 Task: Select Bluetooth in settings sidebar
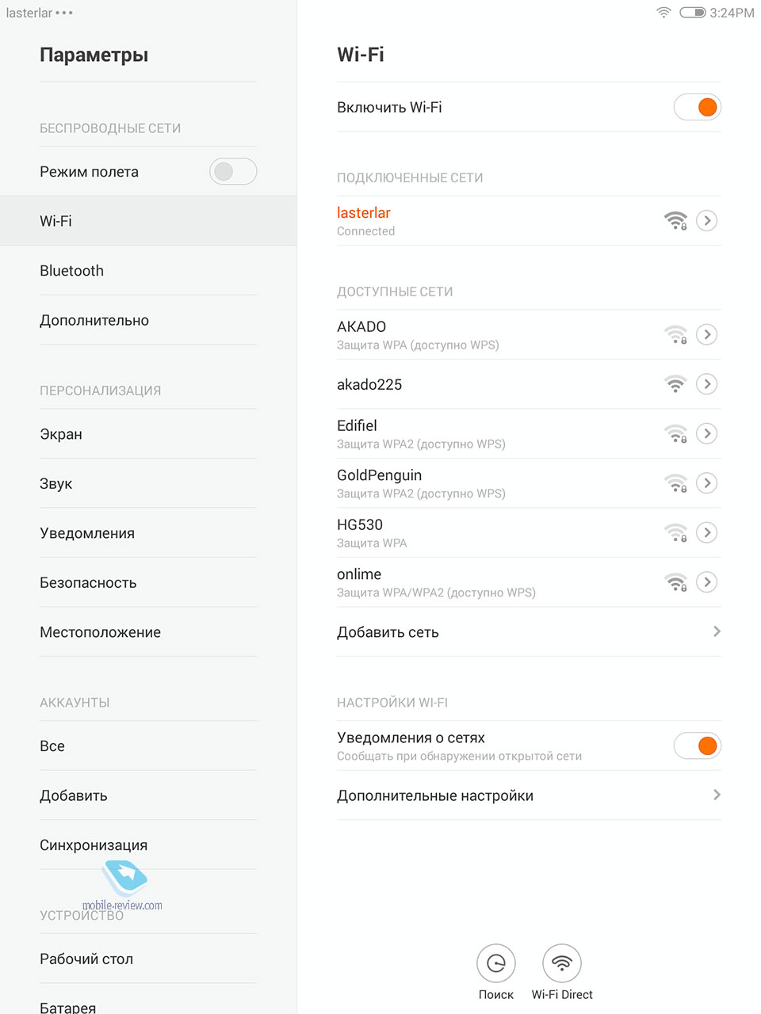pyautogui.click(x=148, y=270)
